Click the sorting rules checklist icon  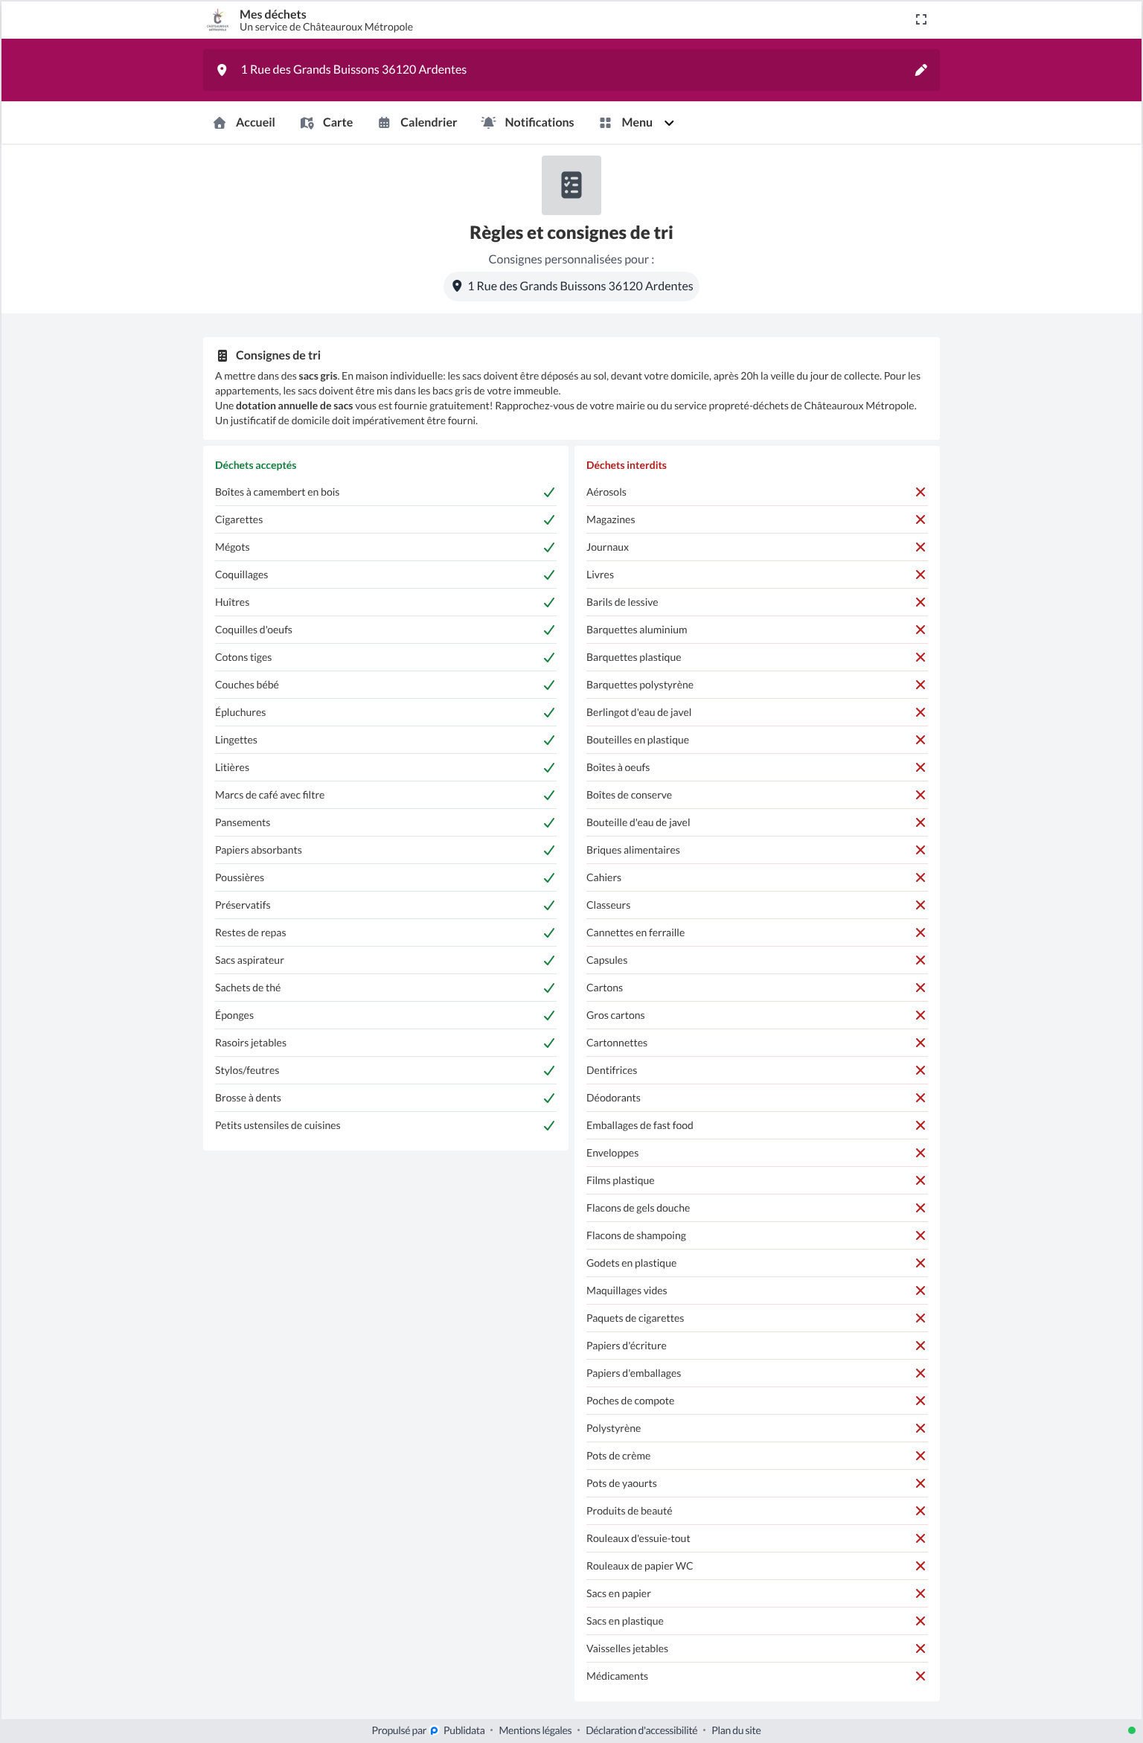(x=571, y=185)
